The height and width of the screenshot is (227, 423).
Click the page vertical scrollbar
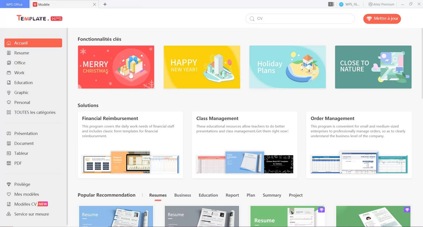pos(422,63)
